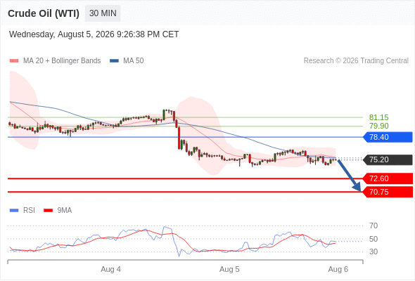Click the Aug 4 date axis label
Screen dimensions: 415x281
point(110,269)
